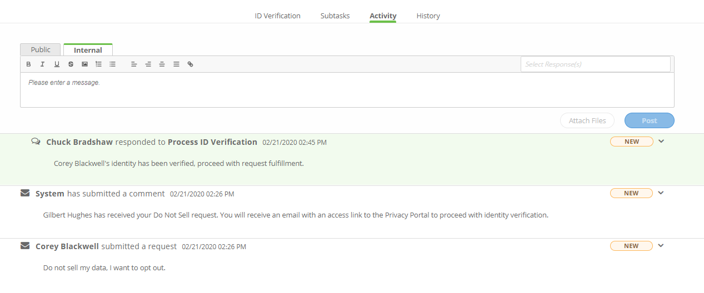Expand Corey Blackwell's request with the chevron
This screenshot has height=293, width=704.
click(661, 245)
